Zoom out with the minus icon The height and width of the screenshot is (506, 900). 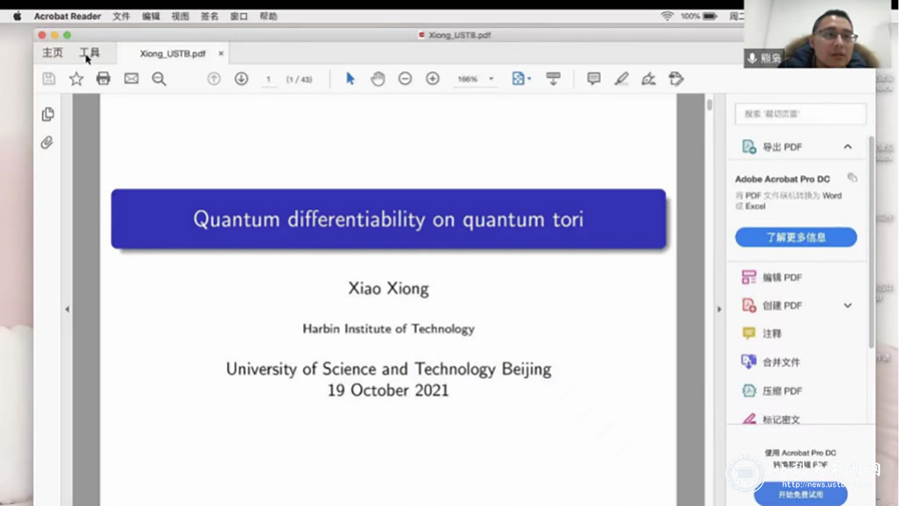[x=405, y=79]
